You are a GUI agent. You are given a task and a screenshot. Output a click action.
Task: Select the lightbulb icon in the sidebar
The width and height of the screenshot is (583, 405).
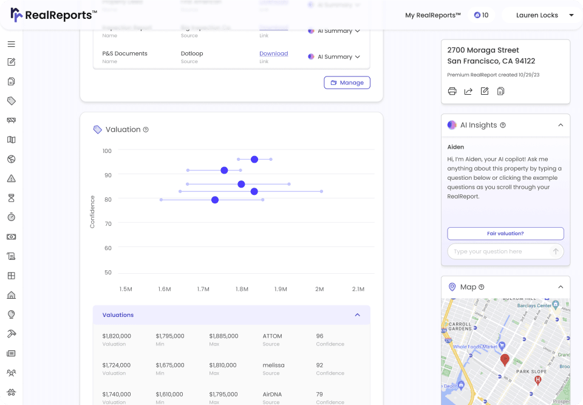pyautogui.click(x=11, y=313)
